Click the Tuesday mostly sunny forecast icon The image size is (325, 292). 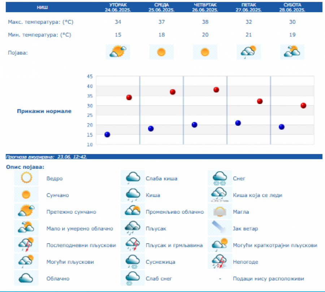coord(118,52)
